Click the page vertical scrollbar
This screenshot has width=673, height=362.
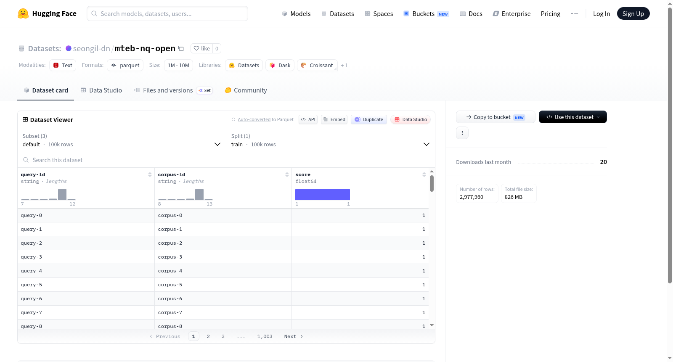670,145
